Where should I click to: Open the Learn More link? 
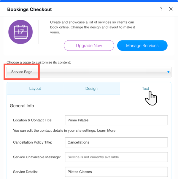(106, 131)
